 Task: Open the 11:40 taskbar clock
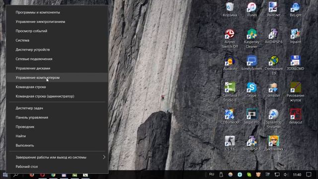[297, 175]
